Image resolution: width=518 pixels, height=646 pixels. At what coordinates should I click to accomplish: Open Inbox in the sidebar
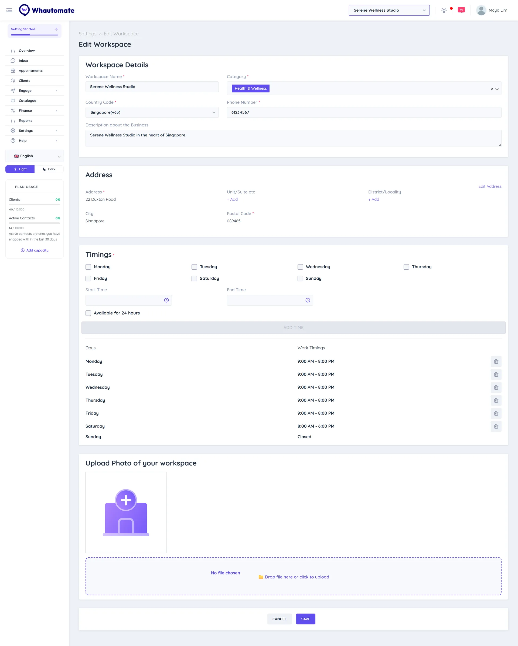click(x=35, y=61)
